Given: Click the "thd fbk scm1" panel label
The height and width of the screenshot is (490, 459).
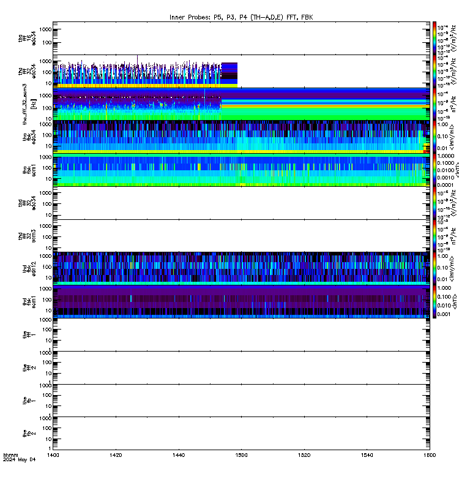Looking at the screenshot, I should (x=29, y=302).
